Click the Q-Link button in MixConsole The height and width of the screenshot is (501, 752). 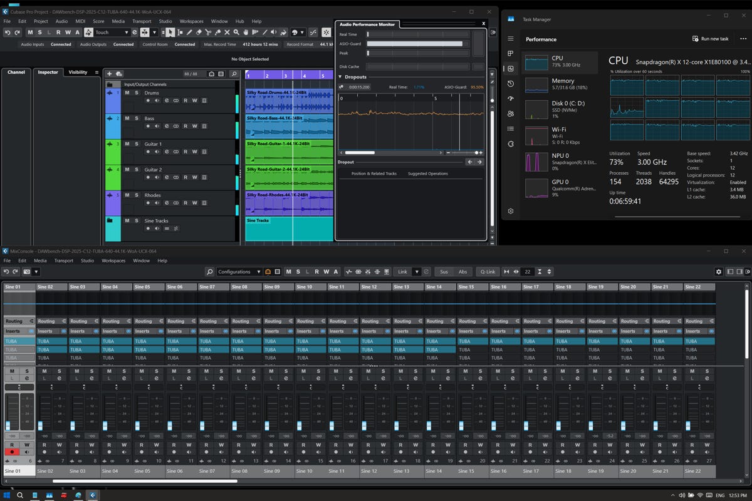point(487,272)
